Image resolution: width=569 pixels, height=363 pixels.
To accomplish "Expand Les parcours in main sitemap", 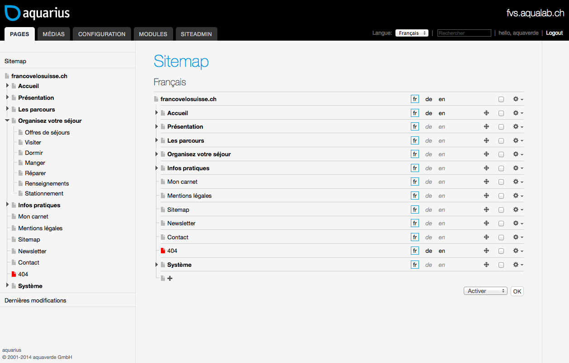I will pos(157,140).
